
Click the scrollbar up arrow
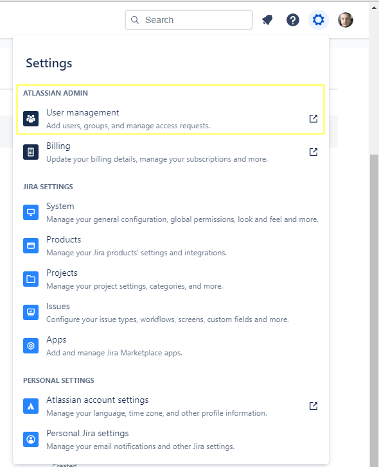point(374,8)
